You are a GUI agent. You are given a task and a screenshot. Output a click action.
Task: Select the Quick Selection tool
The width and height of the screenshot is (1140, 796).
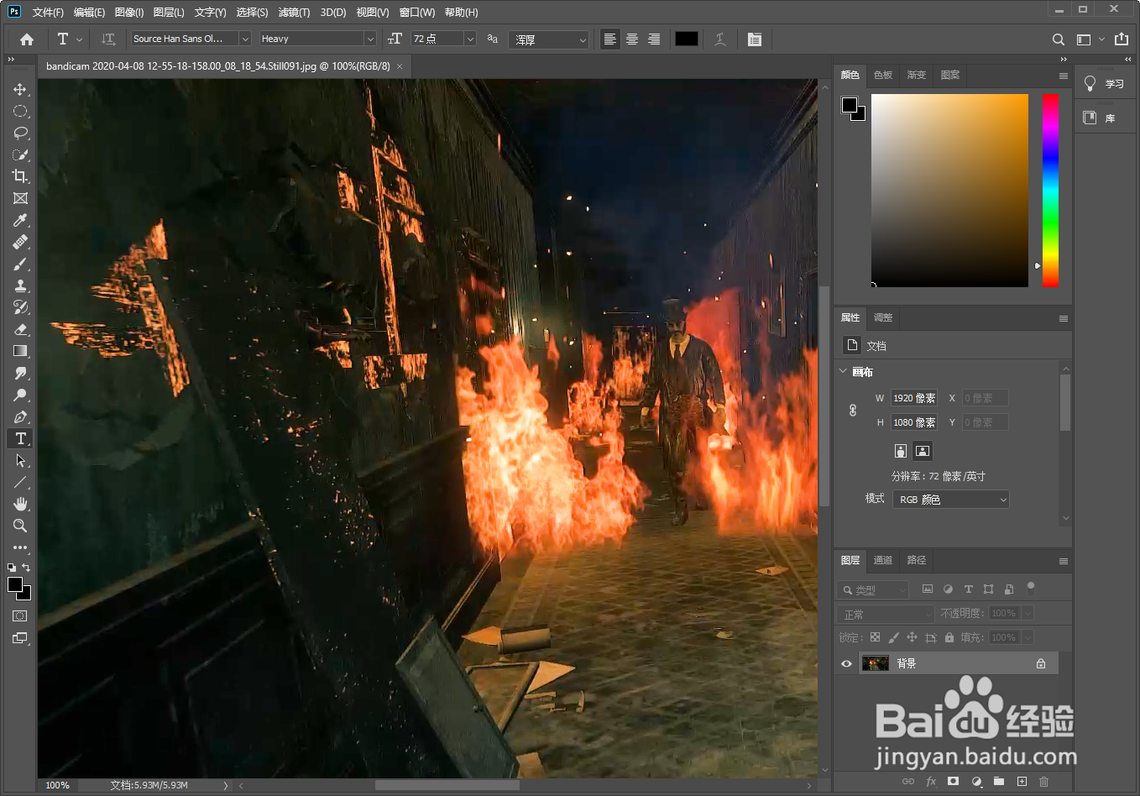pos(20,154)
